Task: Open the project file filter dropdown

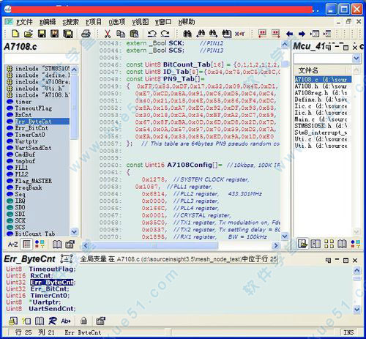Action: click(x=356, y=59)
